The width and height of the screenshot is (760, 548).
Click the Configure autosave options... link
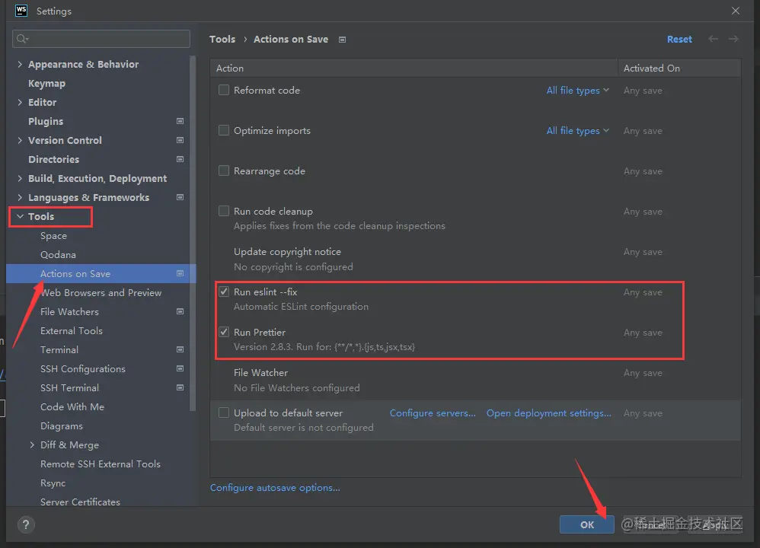click(275, 487)
